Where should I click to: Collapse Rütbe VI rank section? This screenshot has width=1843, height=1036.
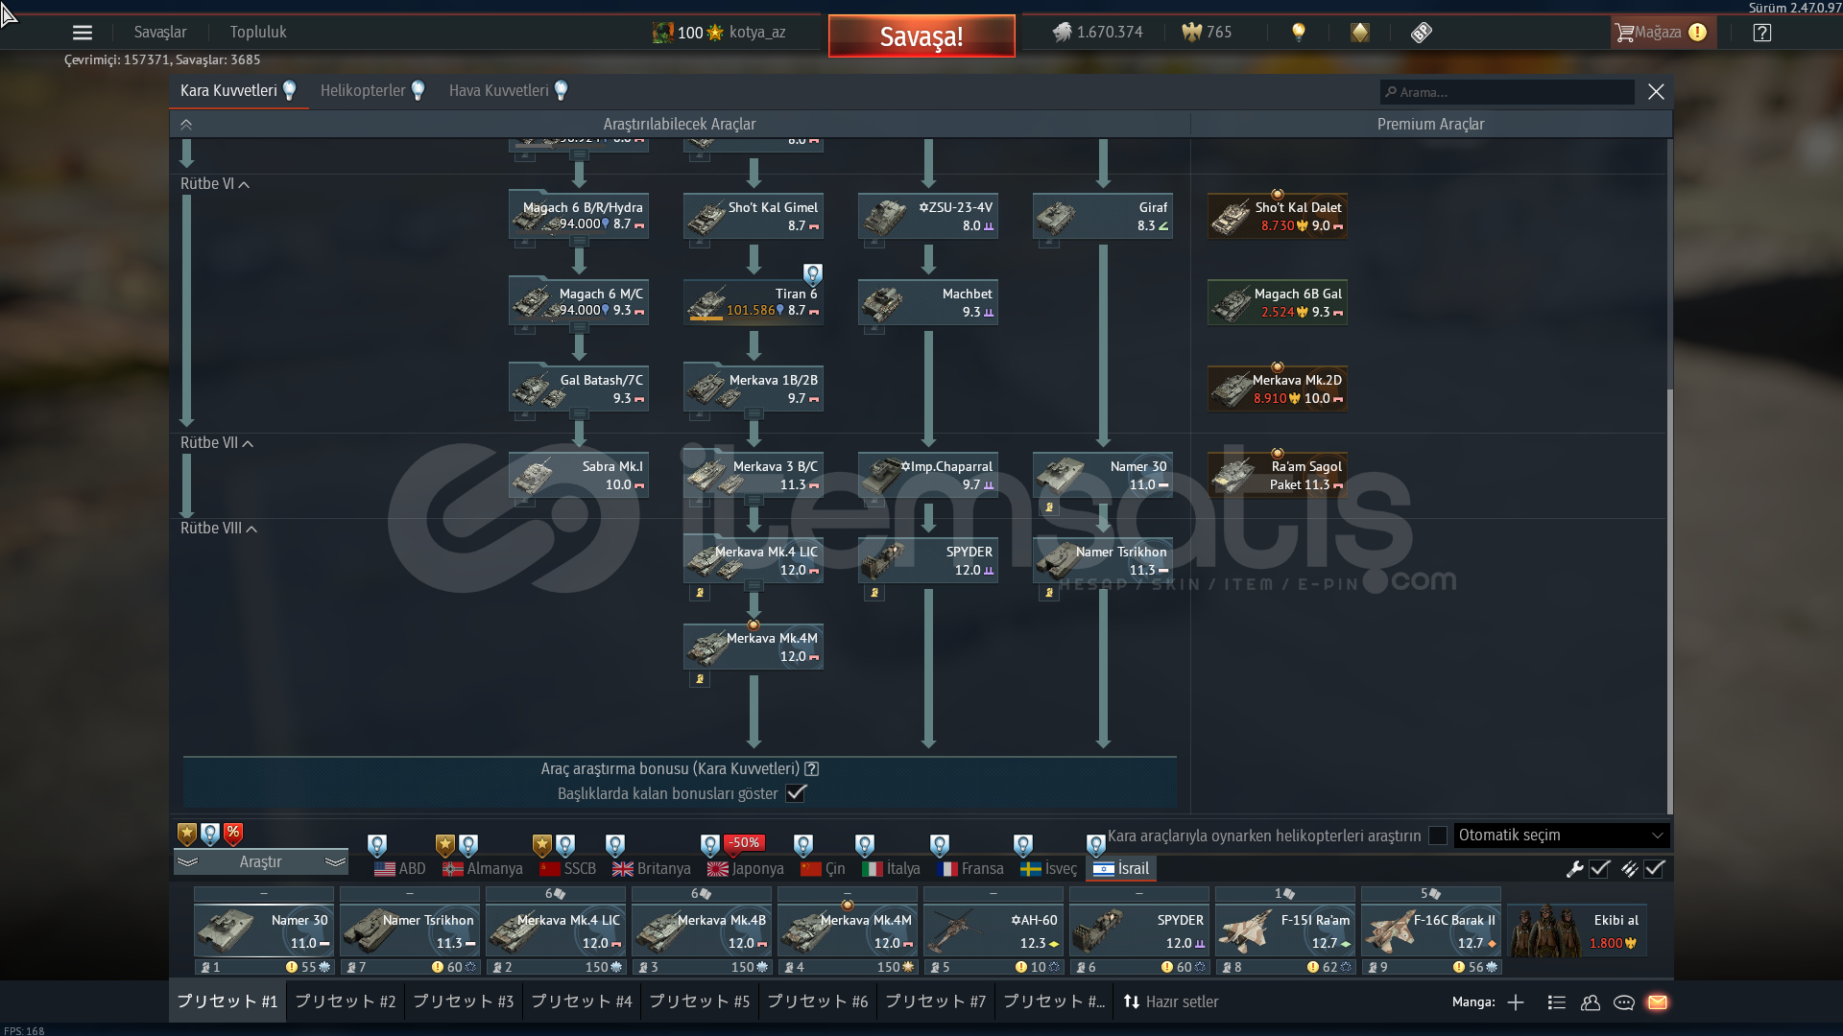[x=215, y=184]
